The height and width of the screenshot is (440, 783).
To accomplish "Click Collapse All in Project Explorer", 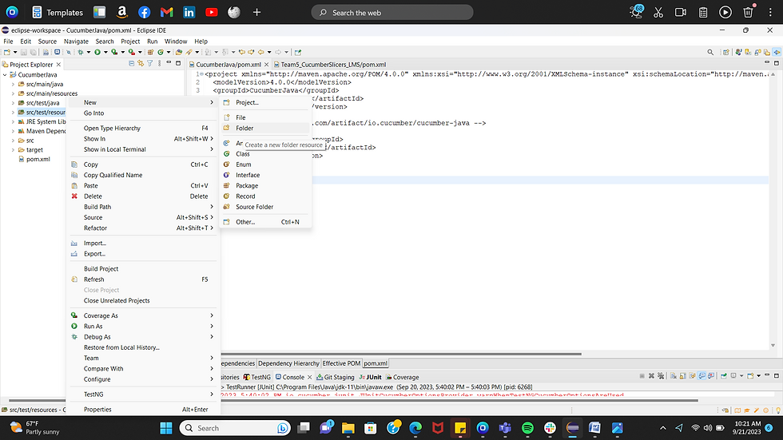I will coord(131,63).
